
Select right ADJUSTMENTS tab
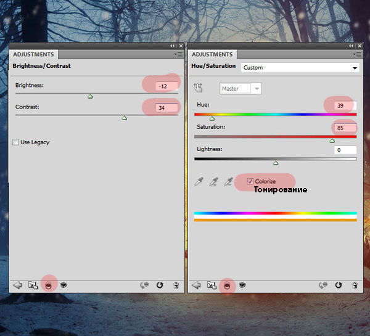(212, 54)
